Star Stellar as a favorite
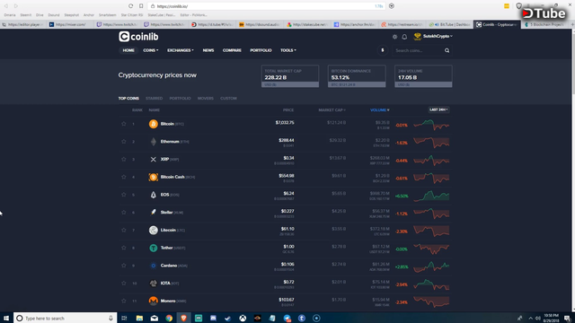Image resolution: width=575 pixels, height=323 pixels. tap(124, 212)
